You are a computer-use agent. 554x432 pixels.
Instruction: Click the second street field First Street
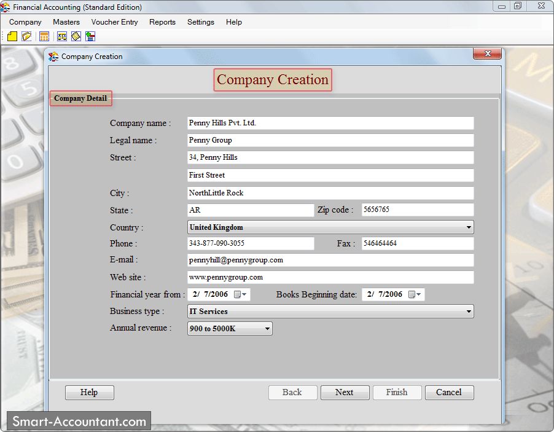[330, 175]
